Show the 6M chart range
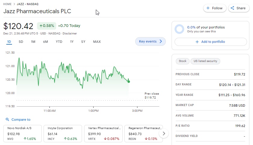The width and height of the screenshot is (253, 145). coord(45,42)
